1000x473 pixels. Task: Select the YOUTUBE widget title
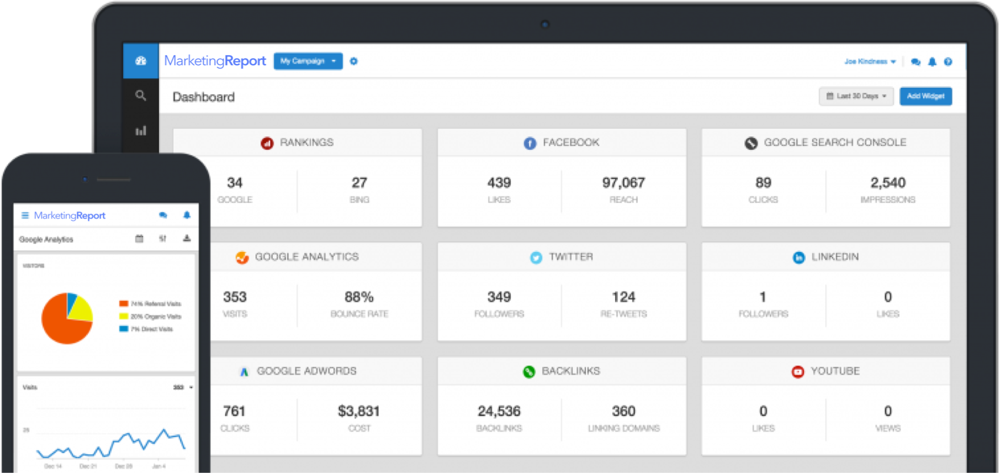pos(835,371)
